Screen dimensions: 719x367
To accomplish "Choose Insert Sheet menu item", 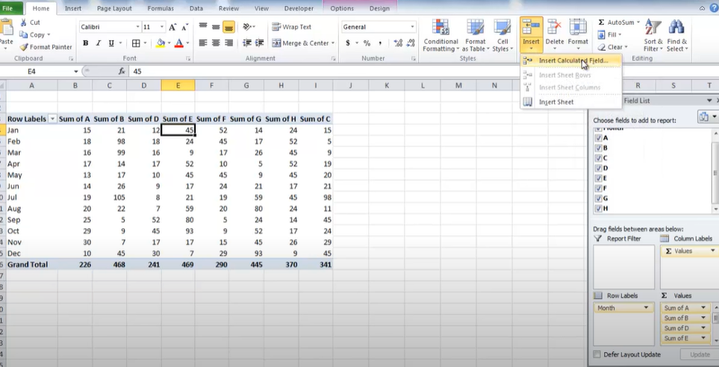I will tap(571, 101).
